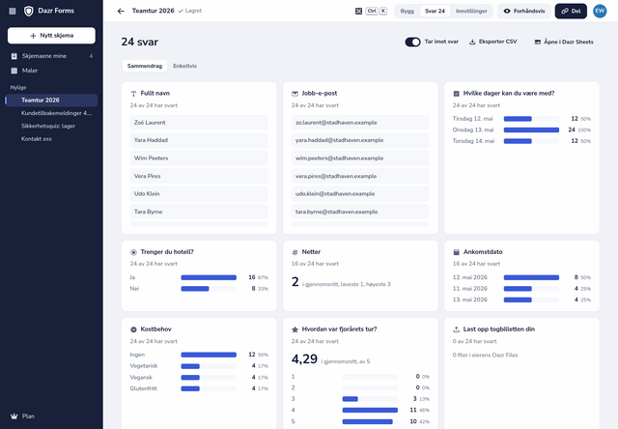Click the Wim Peeters name response
This screenshot has width=618, height=429.
point(199,158)
